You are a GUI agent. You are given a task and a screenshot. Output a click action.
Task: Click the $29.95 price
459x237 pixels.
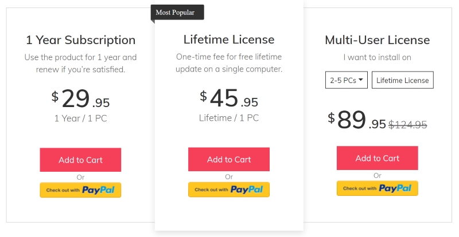coord(80,98)
